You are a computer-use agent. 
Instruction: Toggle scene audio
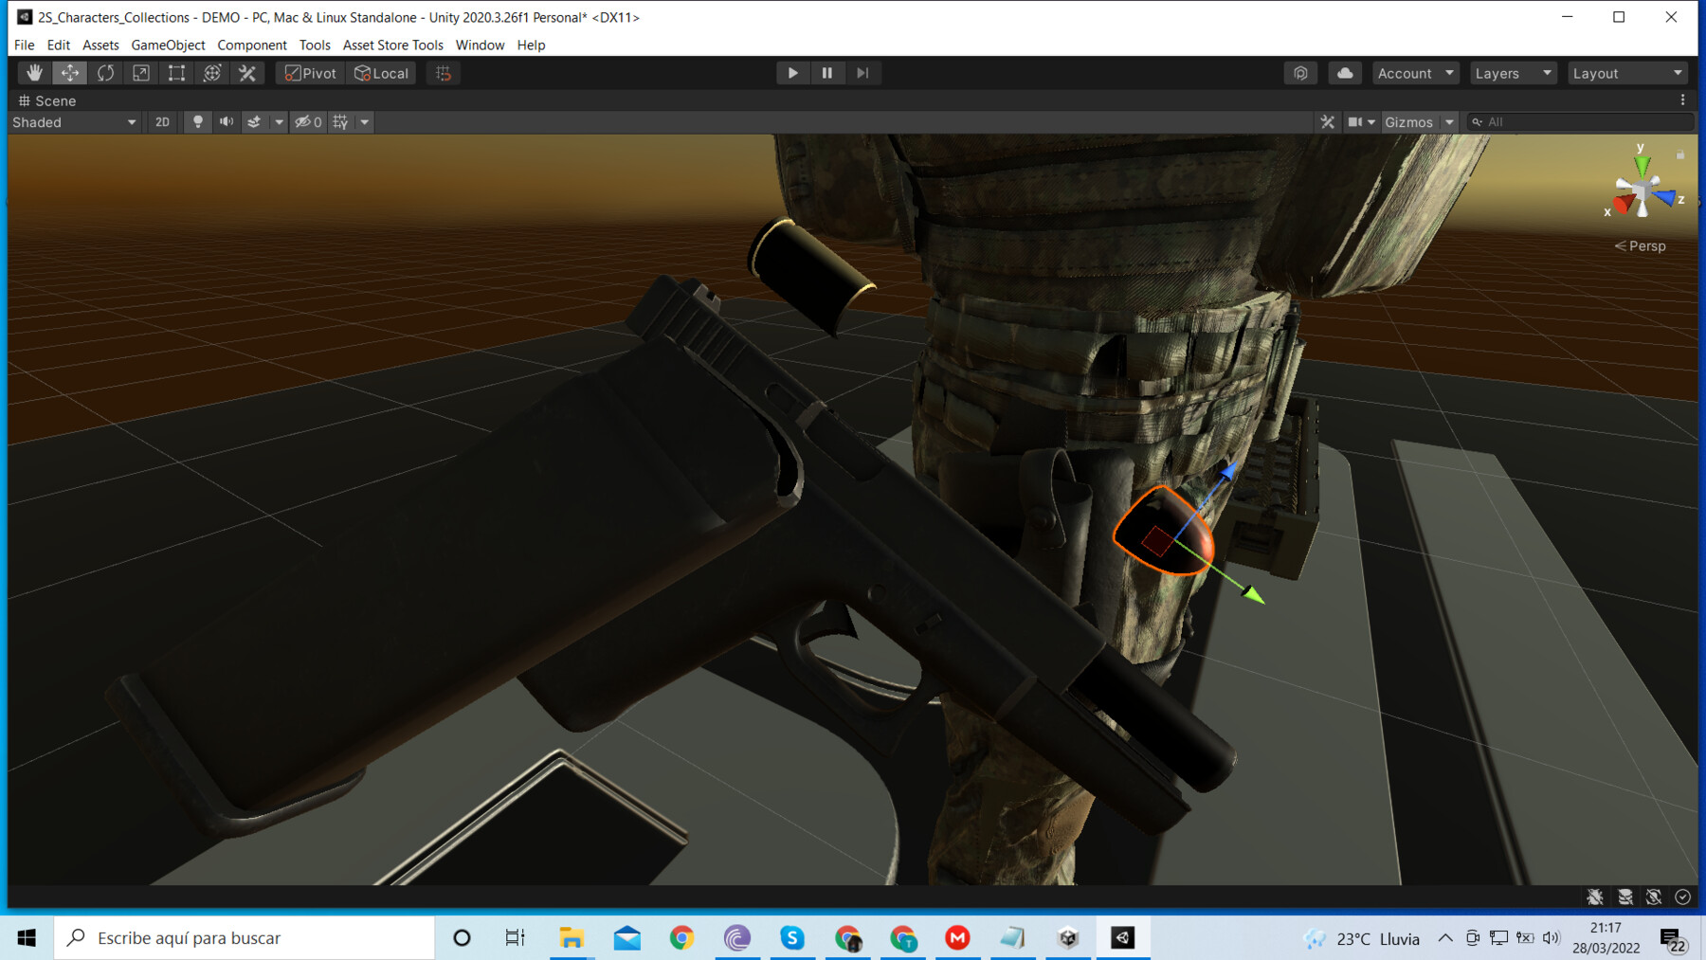[x=227, y=122]
